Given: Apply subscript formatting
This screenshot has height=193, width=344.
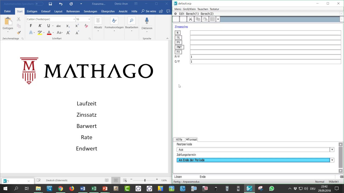Looking at the screenshot, I should point(68,26).
